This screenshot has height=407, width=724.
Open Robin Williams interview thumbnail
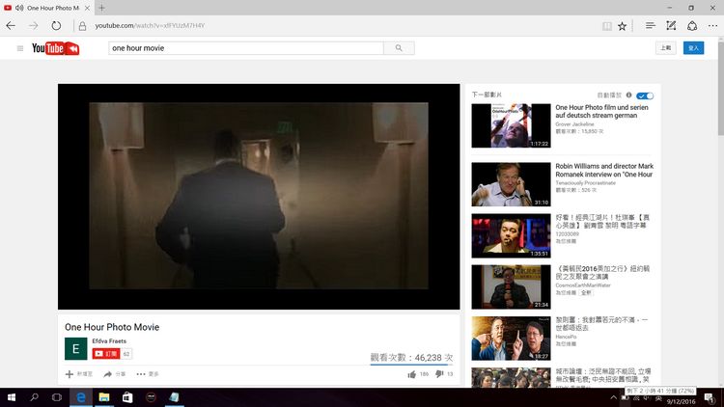(x=511, y=184)
